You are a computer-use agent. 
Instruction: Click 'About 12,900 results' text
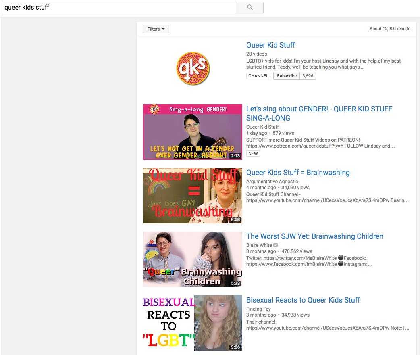(x=390, y=29)
